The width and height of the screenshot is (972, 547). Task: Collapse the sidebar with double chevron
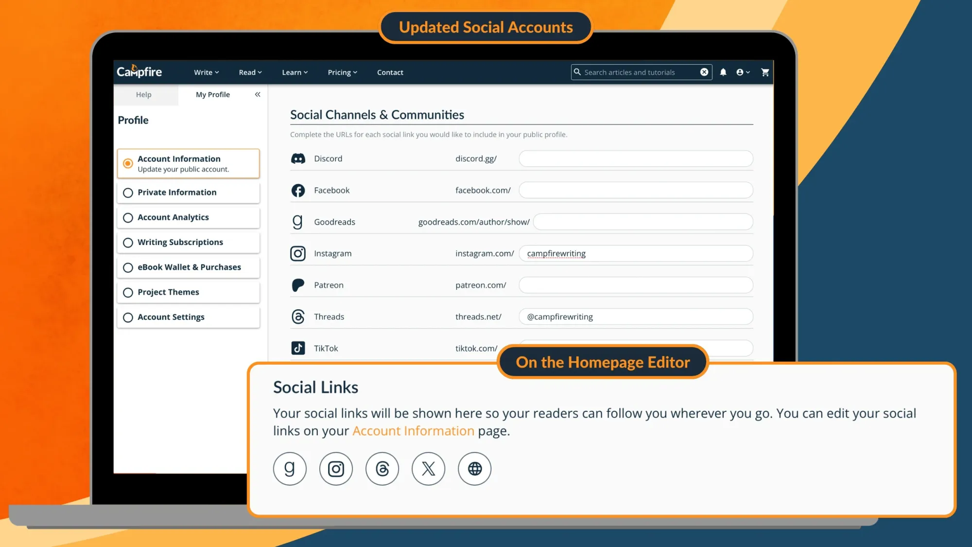pos(258,94)
